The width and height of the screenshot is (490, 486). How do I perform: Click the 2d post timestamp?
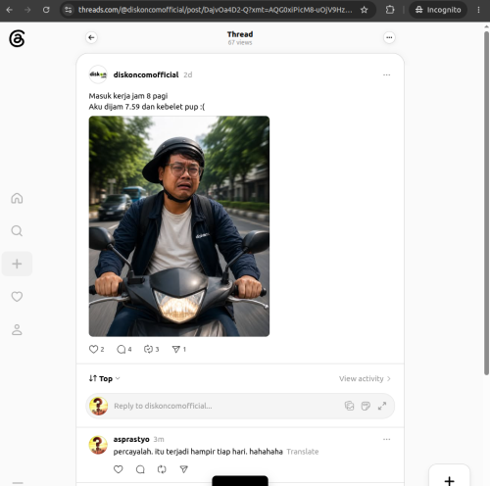click(x=188, y=74)
